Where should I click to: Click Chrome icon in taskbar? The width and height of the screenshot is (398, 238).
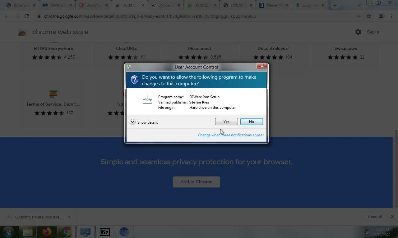point(66,232)
